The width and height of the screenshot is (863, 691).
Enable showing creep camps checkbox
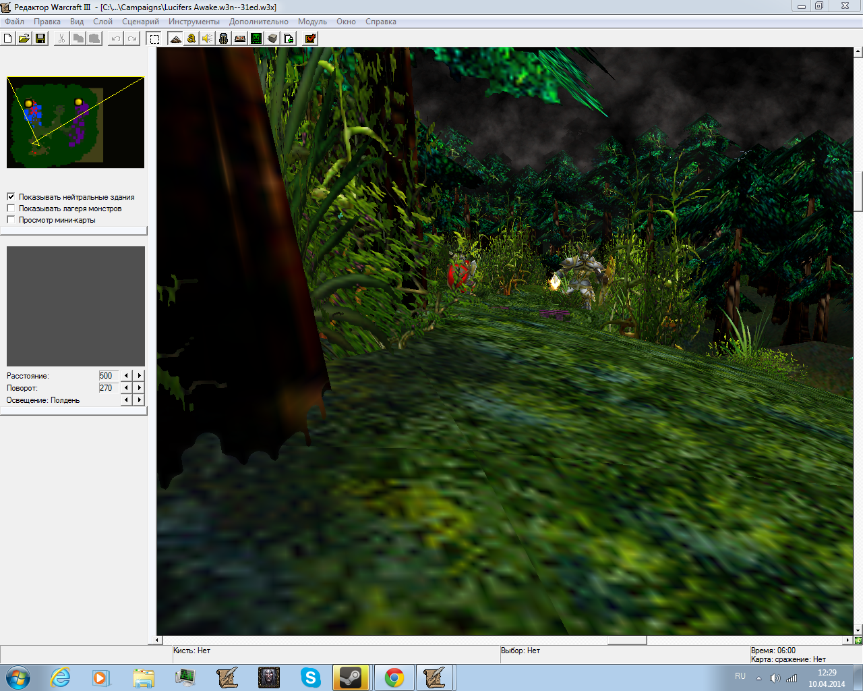point(11,208)
